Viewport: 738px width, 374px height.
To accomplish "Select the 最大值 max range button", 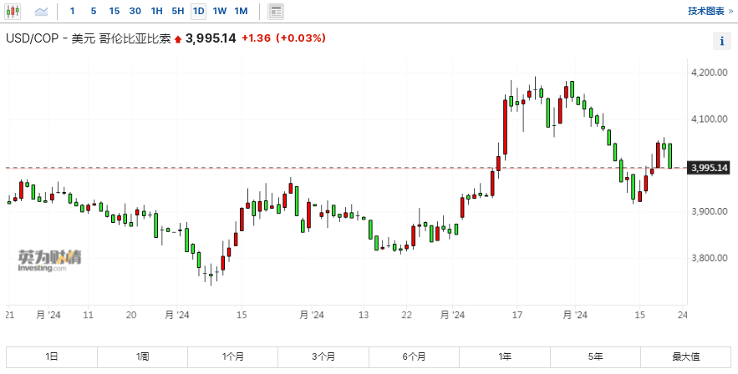I will coord(685,356).
